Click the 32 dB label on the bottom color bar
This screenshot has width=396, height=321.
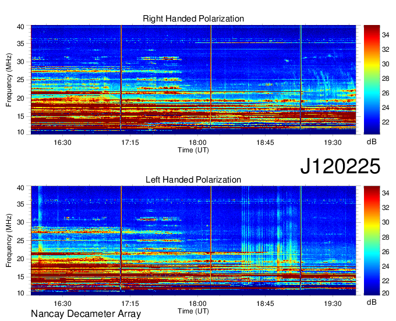click(386, 208)
